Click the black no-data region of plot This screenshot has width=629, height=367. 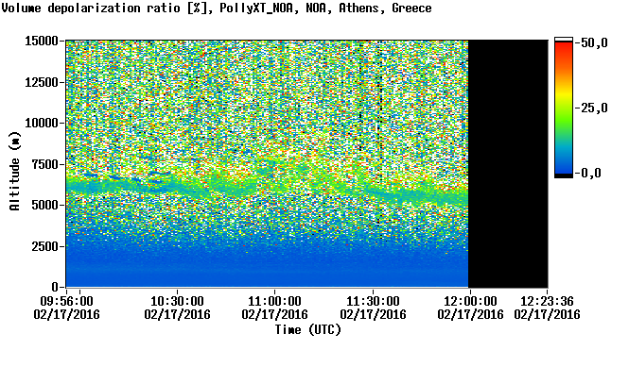[x=508, y=163]
